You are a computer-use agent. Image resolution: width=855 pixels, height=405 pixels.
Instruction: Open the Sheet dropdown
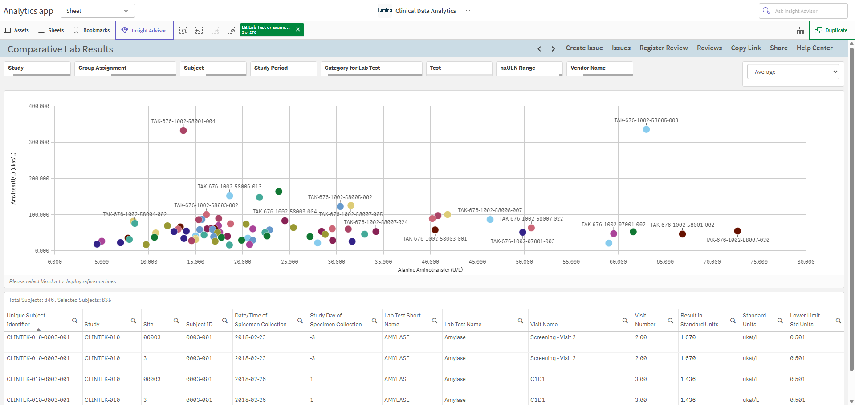pyautogui.click(x=98, y=11)
